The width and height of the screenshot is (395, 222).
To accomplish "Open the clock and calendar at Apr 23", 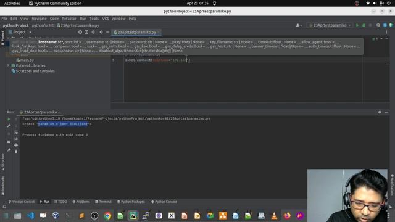I will (197, 3).
